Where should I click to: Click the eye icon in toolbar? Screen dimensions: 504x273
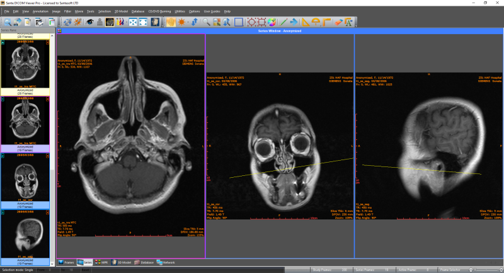[90, 22]
